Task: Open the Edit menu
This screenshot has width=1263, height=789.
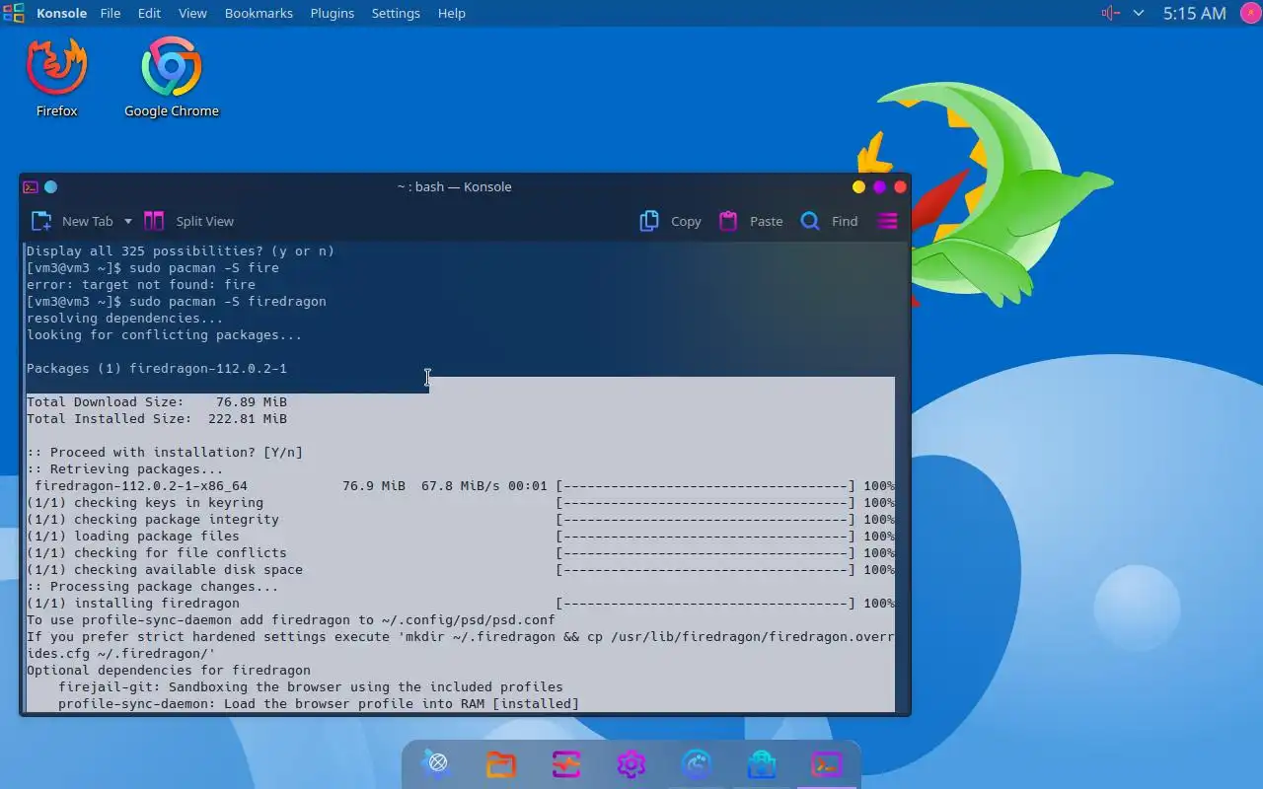Action: pyautogui.click(x=149, y=13)
